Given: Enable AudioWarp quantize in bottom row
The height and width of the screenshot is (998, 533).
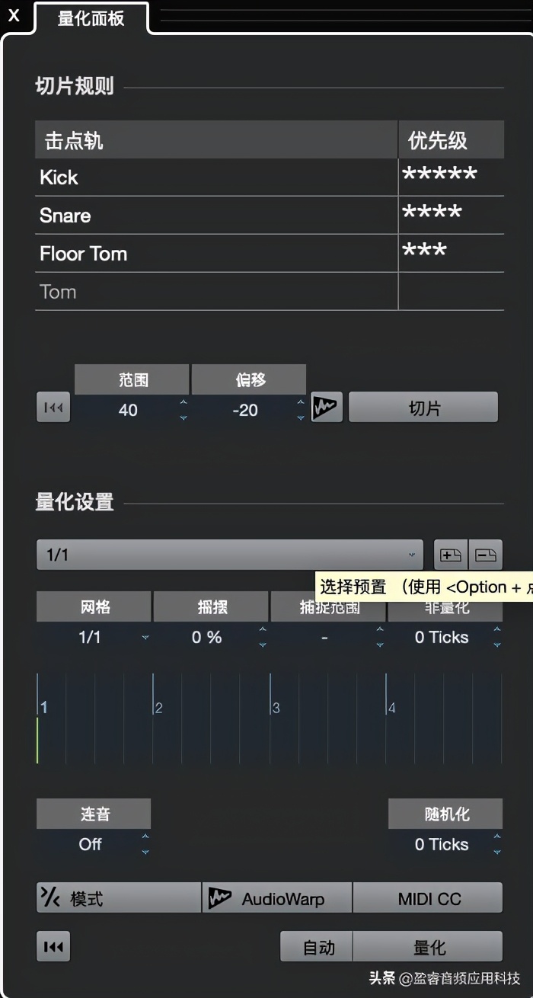Looking at the screenshot, I should [x=274, y=897].
